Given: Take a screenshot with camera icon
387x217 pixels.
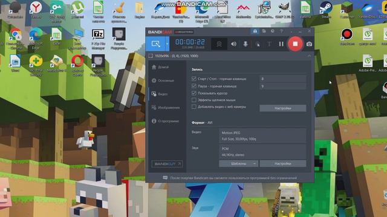Looking at the screenshot, I should point(309,44).
